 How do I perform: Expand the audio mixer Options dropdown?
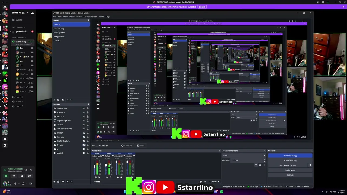[214, 181]
